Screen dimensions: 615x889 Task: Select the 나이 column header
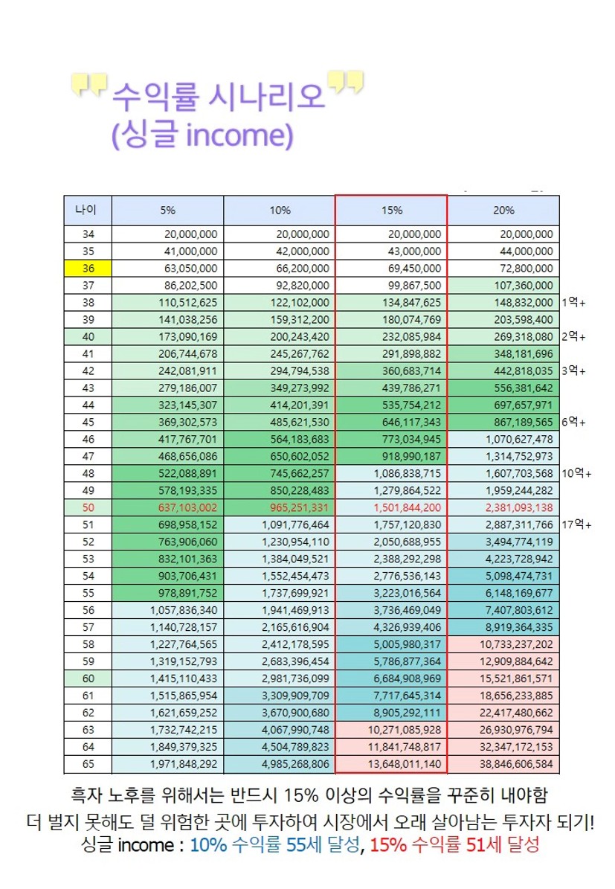(88, 210)
